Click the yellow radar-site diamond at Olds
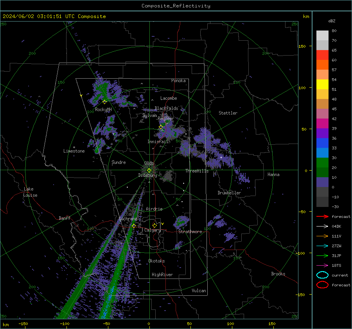The image size is (352, 329). [x=149, y=171]
